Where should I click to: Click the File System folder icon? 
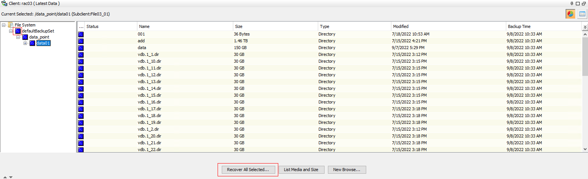[11, 25]
